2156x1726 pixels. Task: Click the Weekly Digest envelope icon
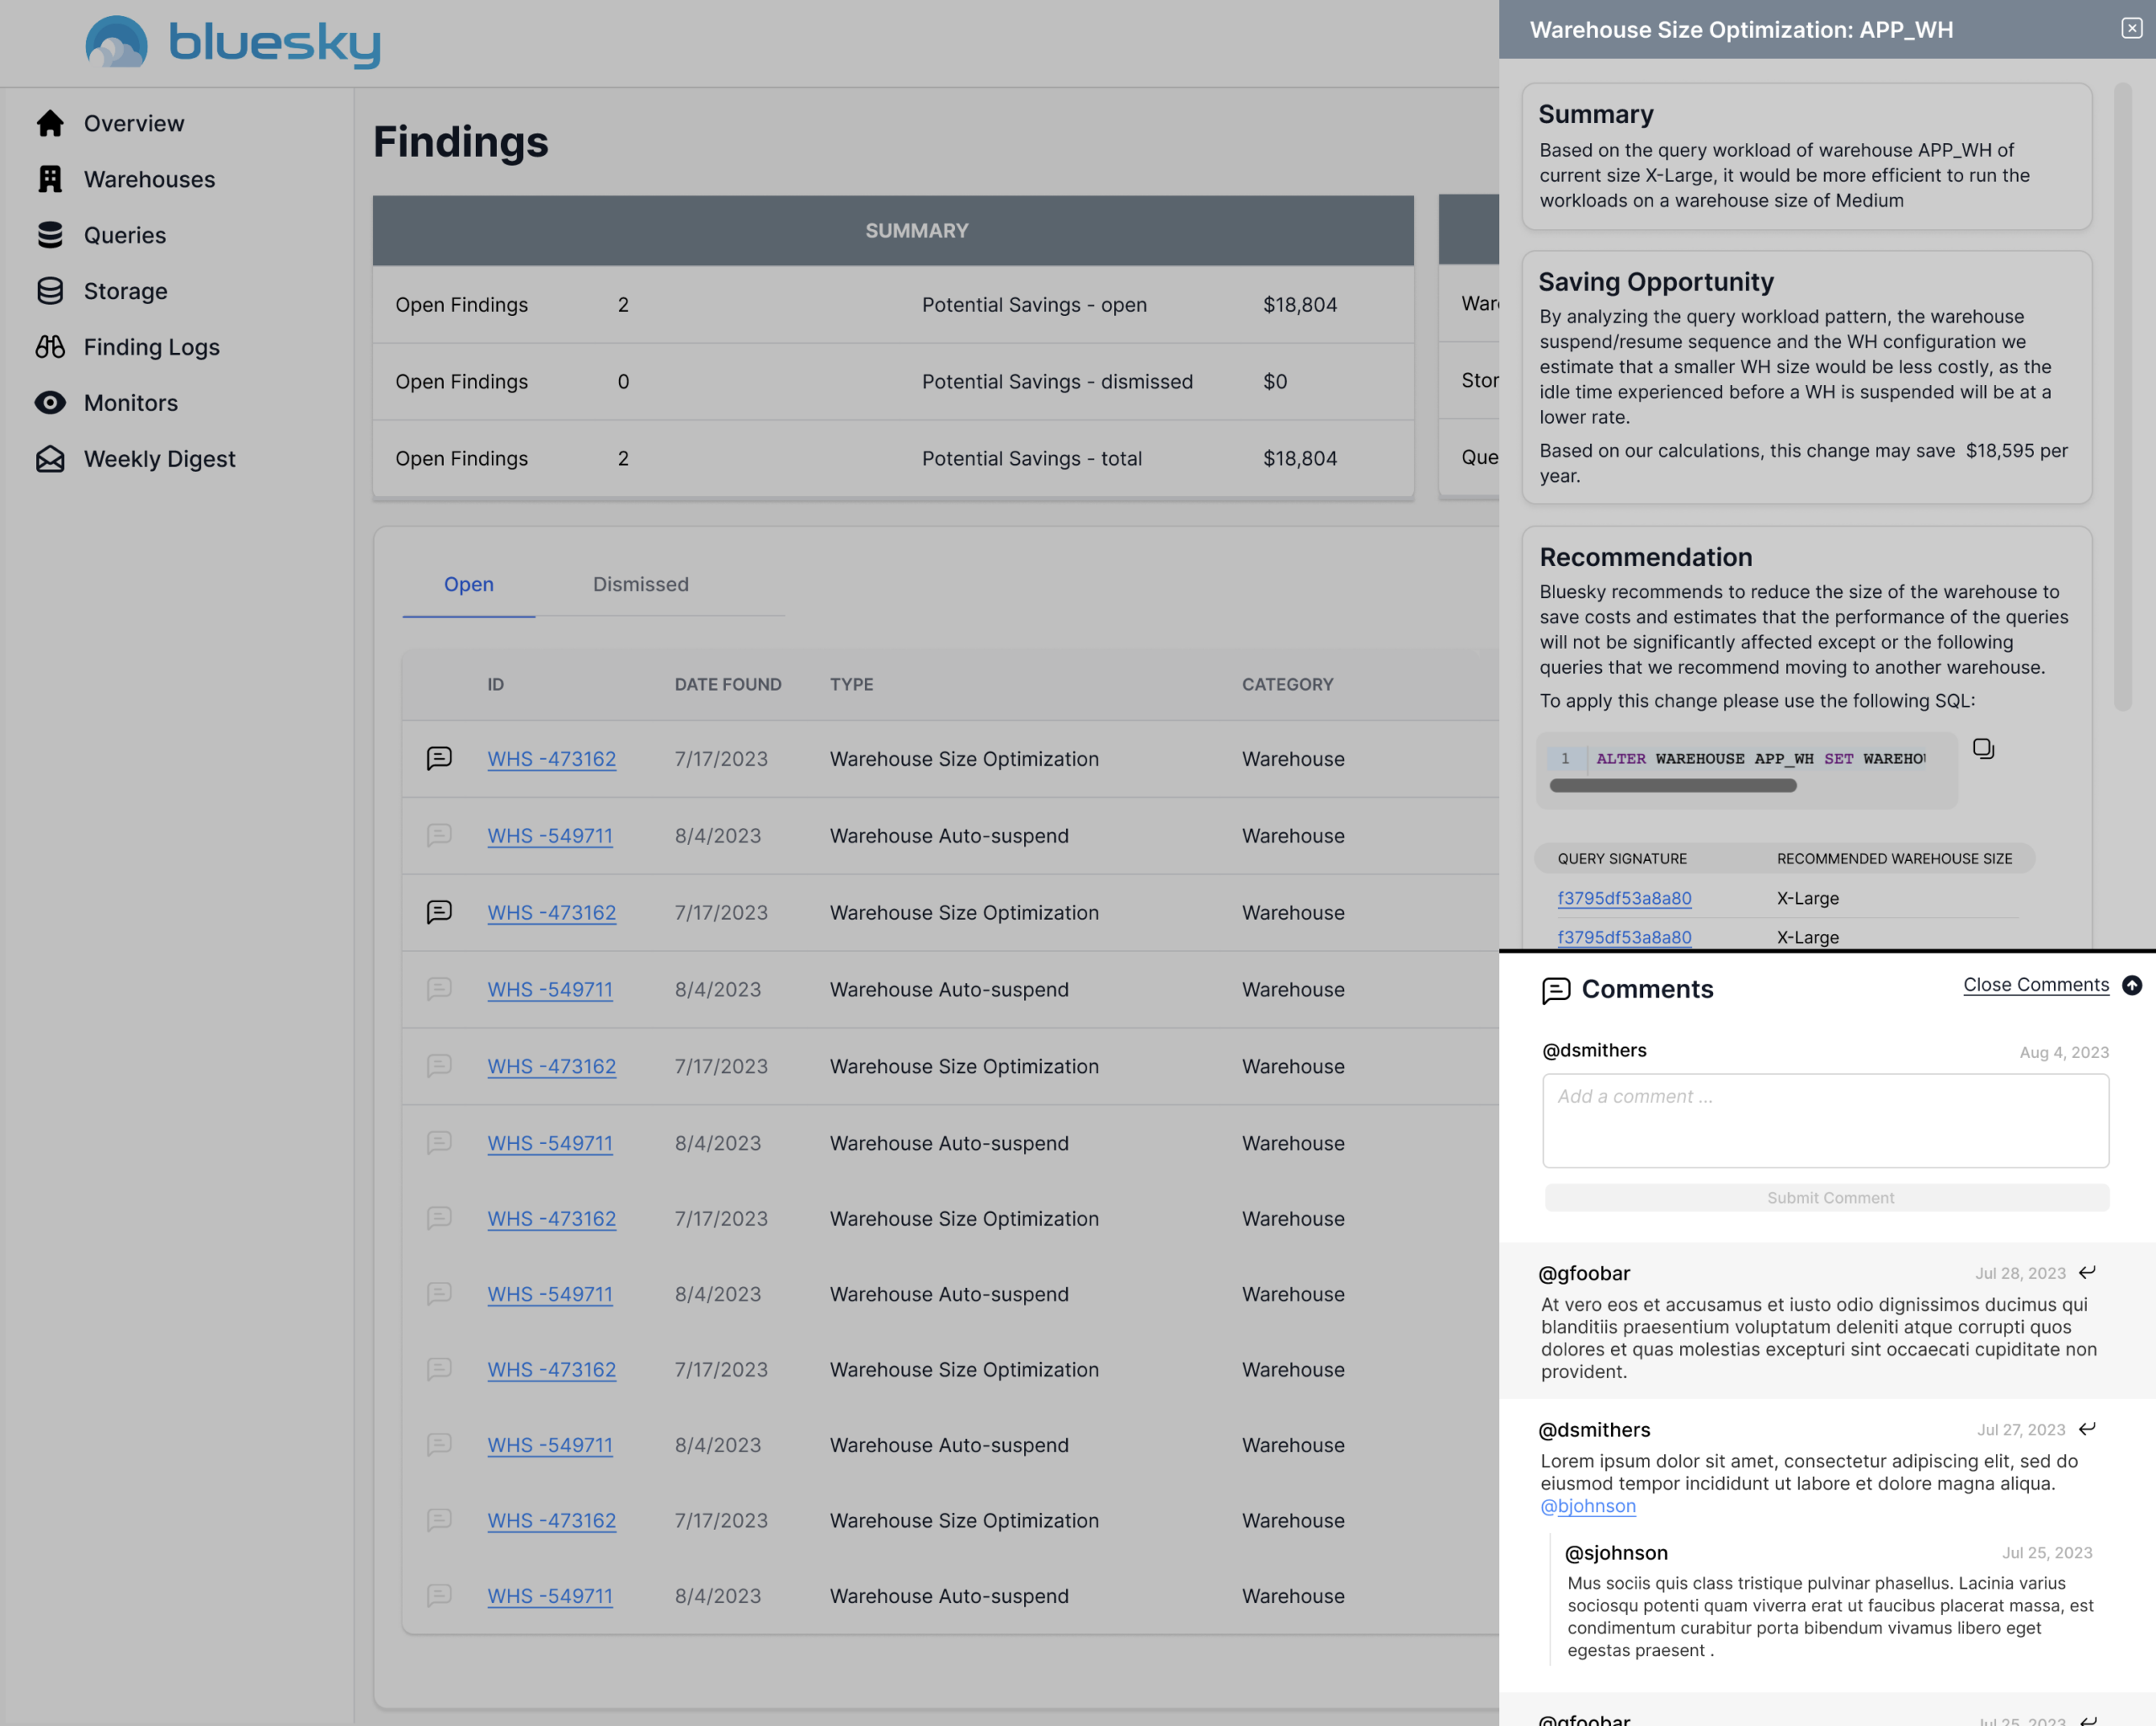click(x=50, y=459)
